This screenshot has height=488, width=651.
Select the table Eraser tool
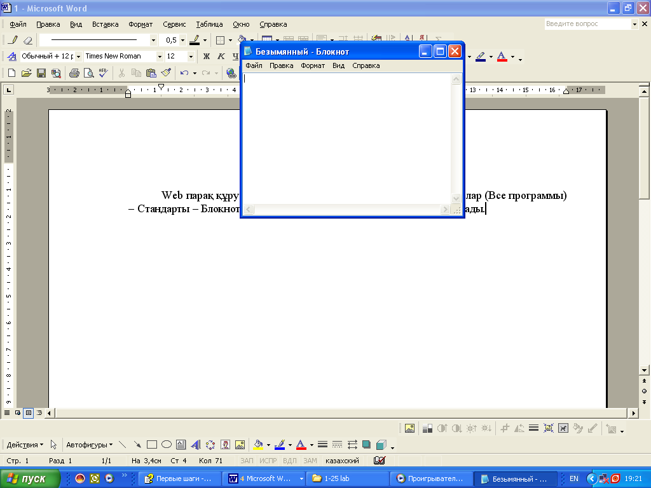pyautogui.click(x=27, y=40)
